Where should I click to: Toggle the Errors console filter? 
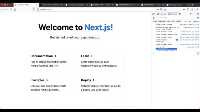(155, 21)
